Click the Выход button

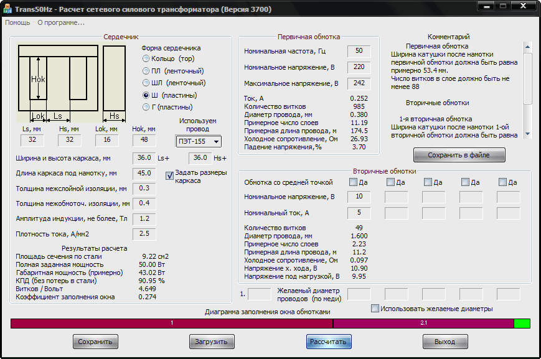point(445,342)
